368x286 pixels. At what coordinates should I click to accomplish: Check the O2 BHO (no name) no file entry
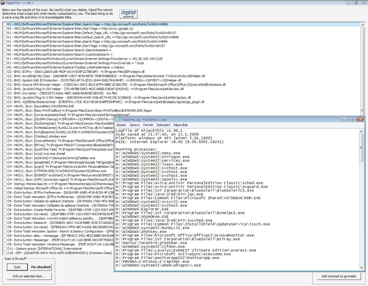point(5,93)
